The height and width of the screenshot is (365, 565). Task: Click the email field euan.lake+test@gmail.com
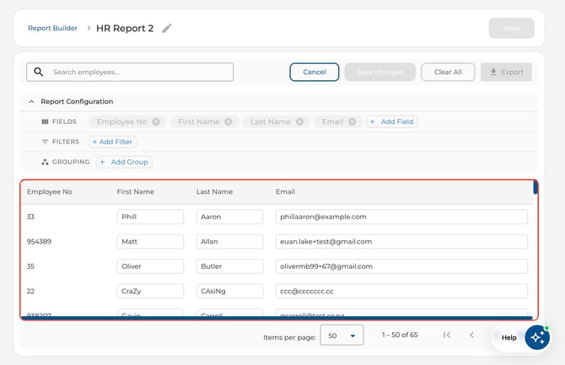[x=401, y=242]
